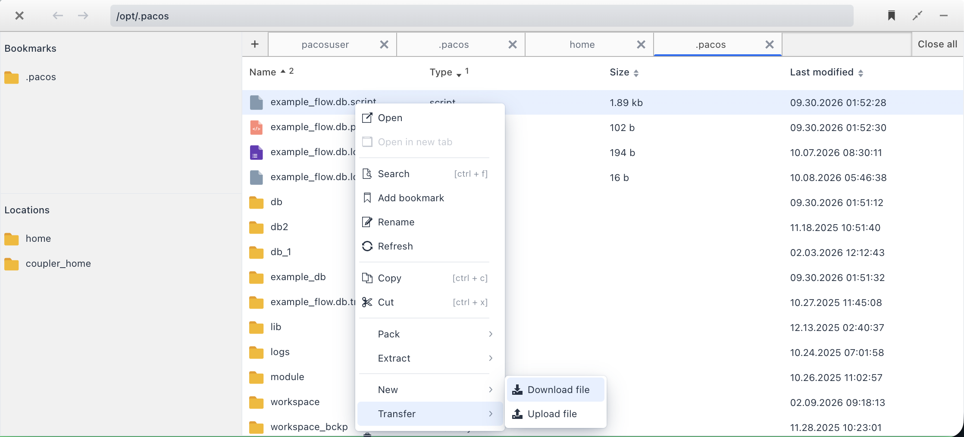Click the path field showing /opt/.pacos
Screen dimensions: 964x437
[x=482, y=16]
